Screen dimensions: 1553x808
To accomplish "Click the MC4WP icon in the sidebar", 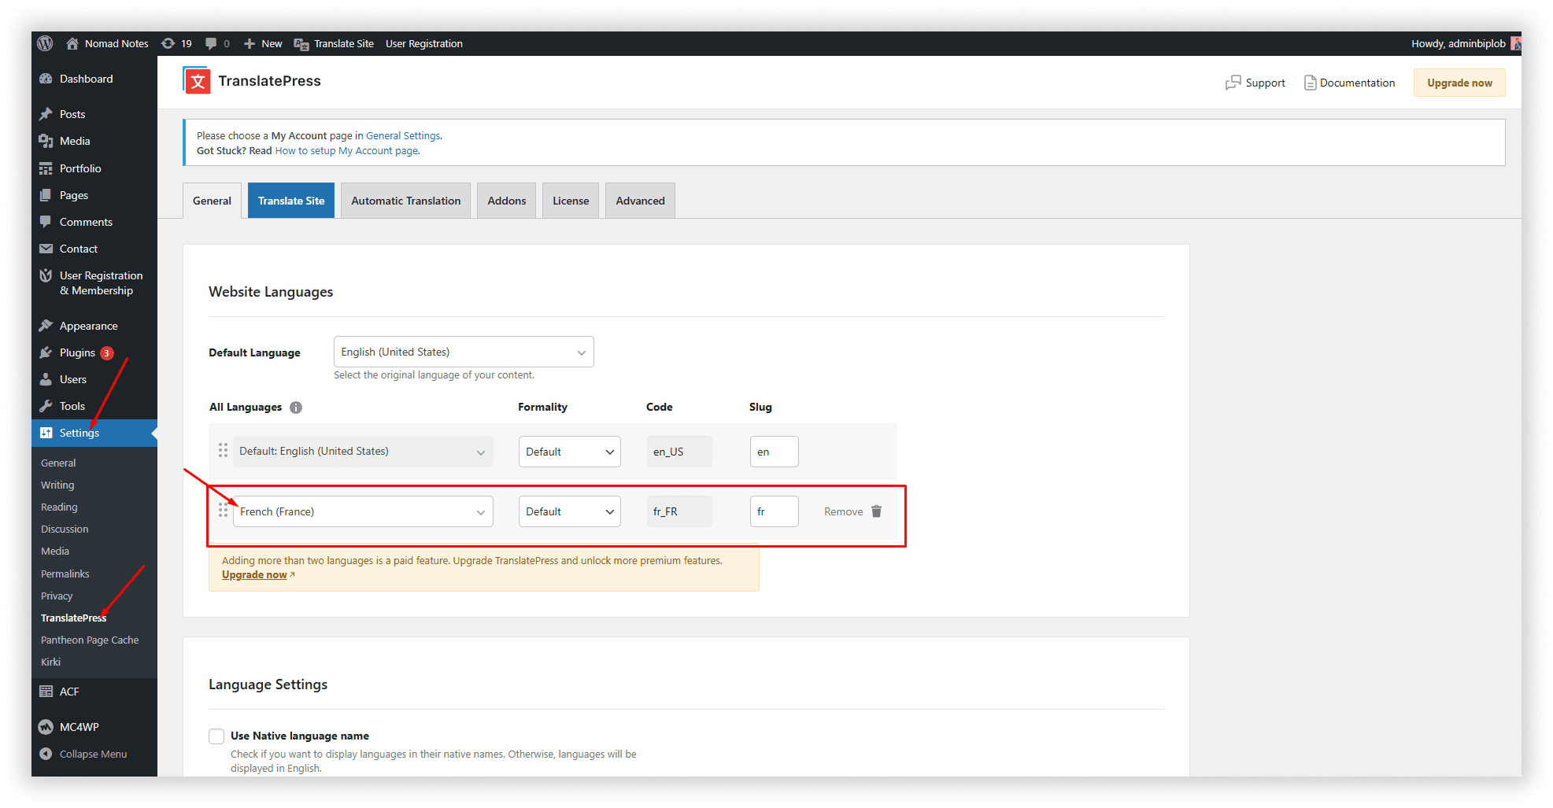I will (x=46, y=727).
